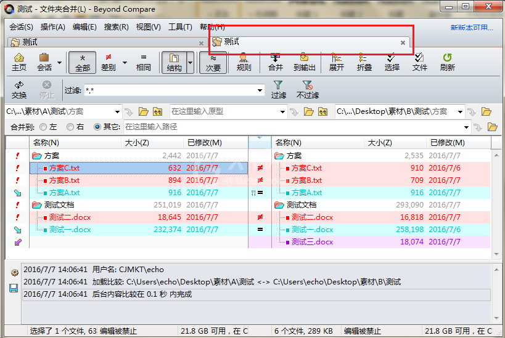Click the 文件 files toolbar icon
The height and width of the screenshot is (338, 505).
420,62
